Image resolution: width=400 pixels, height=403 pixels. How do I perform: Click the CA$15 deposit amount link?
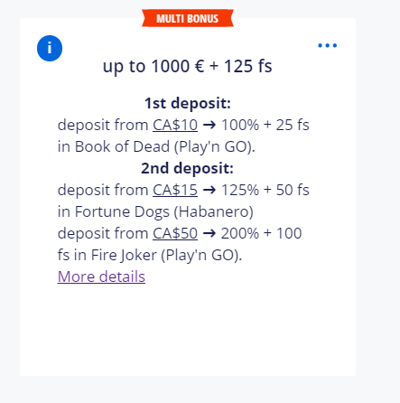(x=175, y=190)
